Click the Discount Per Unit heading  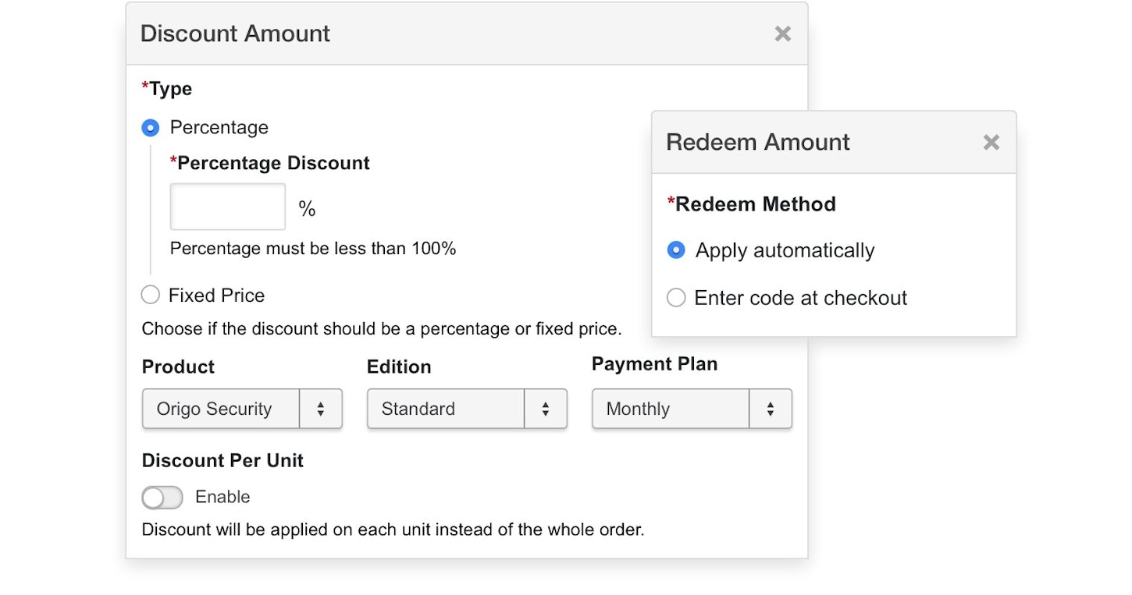point(222,461)
